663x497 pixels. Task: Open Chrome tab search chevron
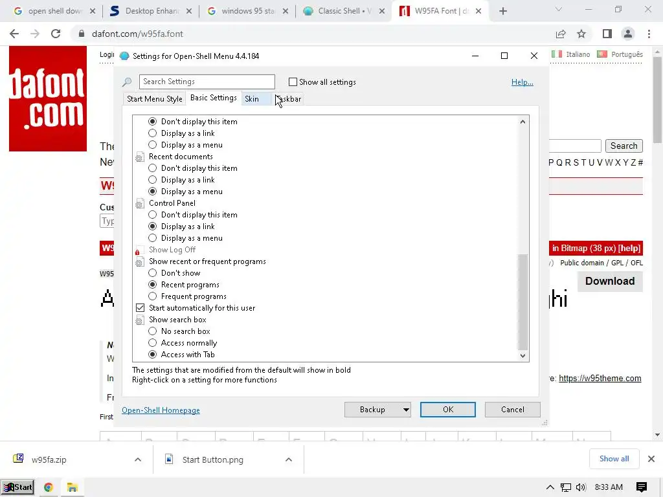559,9
